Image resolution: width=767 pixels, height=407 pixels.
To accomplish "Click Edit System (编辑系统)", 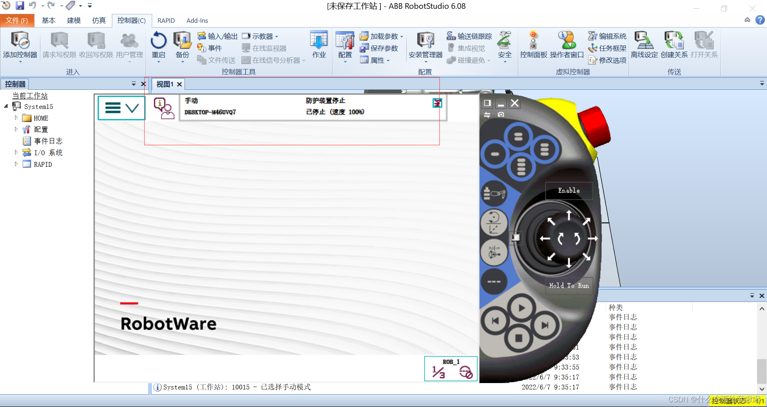I will (607, 36).
